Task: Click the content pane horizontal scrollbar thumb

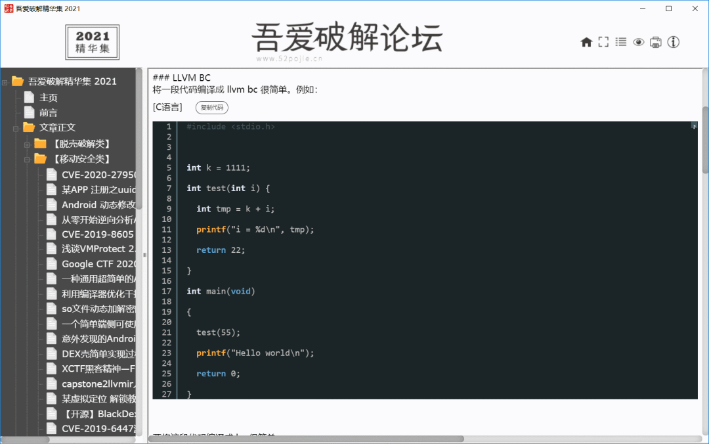Action: coord(306,439)
